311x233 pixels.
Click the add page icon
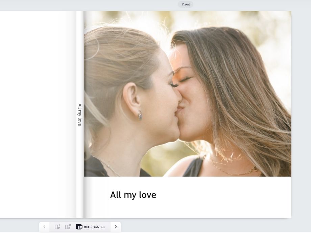tap(57, 227)
